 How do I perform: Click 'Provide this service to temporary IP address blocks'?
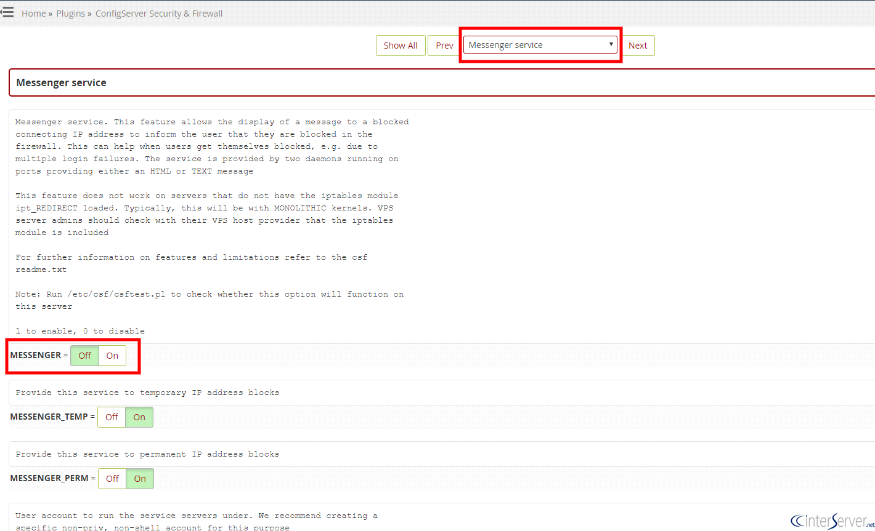pos(147,393)
